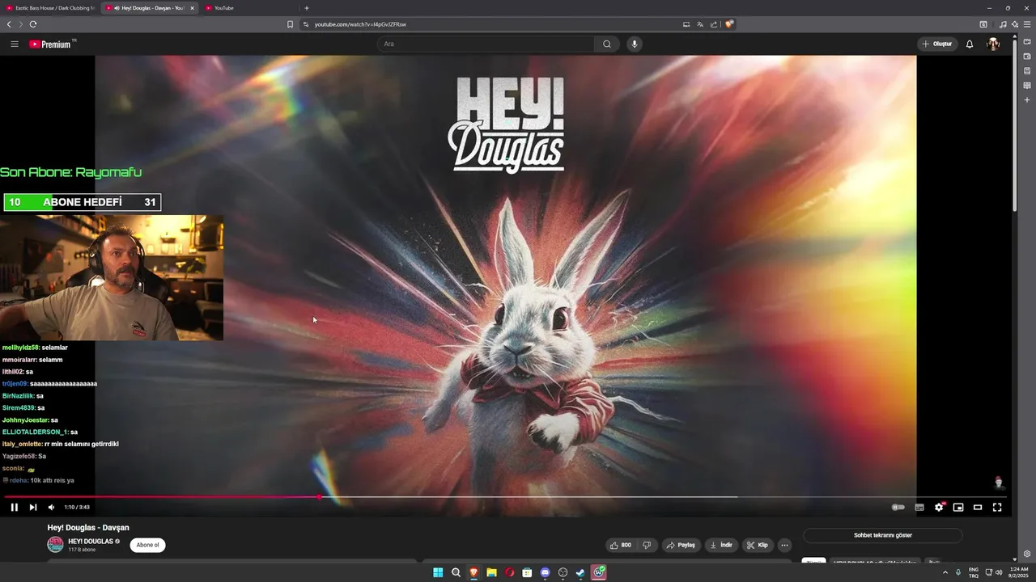Go back in browser history

click(x=9, y=24)
